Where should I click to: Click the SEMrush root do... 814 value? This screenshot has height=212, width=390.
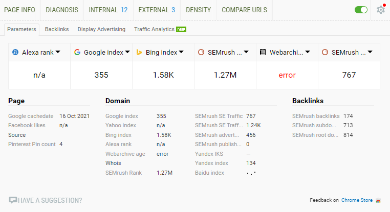click(x=348, y=135)
